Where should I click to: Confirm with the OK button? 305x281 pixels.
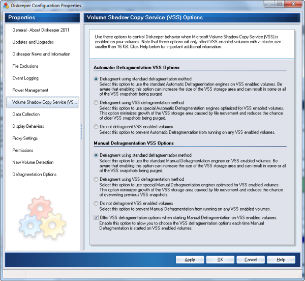tap(220, 260)
